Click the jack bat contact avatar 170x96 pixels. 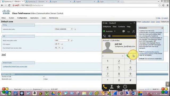108,47
